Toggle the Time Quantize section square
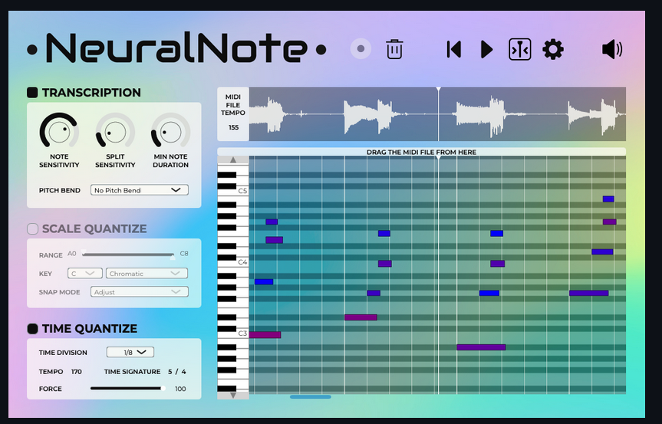The height and width of the screenshot is (424, 662). [x=32, y=329]
